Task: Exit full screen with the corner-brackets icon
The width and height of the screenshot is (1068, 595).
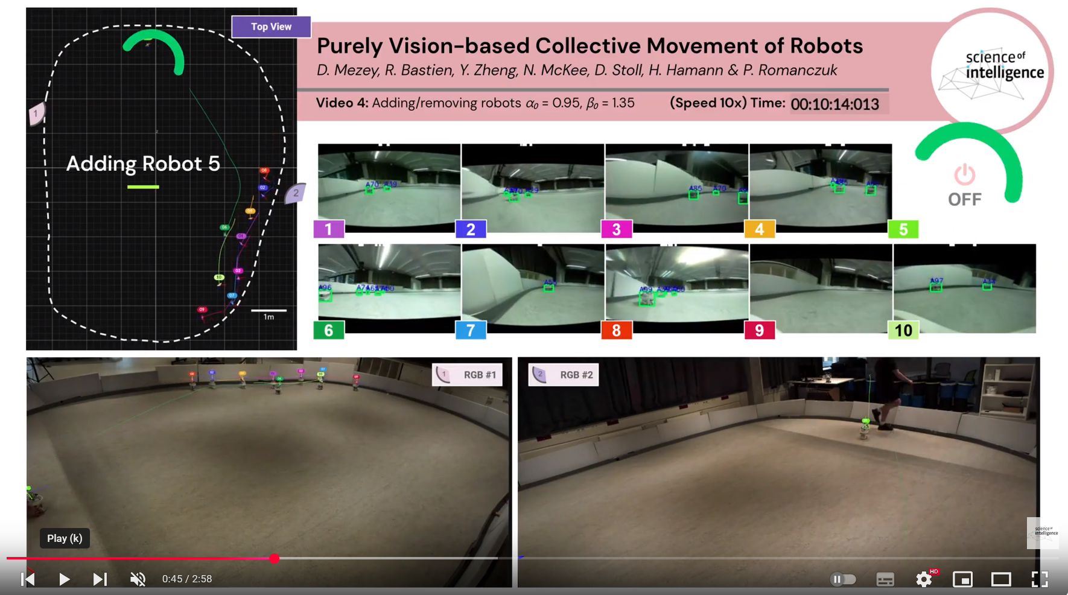Action: pos(1040,579)
